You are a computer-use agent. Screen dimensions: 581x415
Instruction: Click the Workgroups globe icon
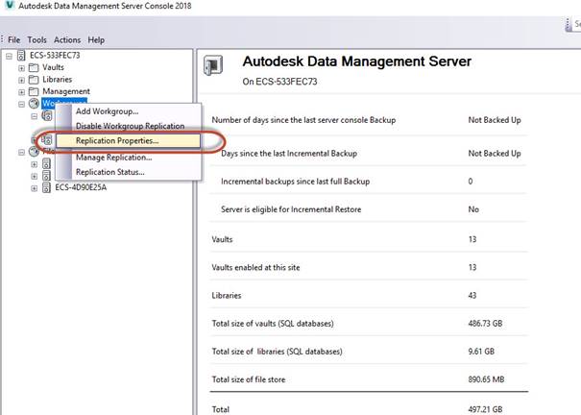tap(34, 104)
